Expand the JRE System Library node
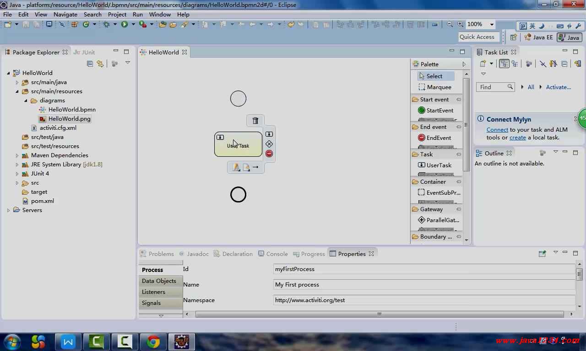This screenshot has height=351, width=586. 17,165
